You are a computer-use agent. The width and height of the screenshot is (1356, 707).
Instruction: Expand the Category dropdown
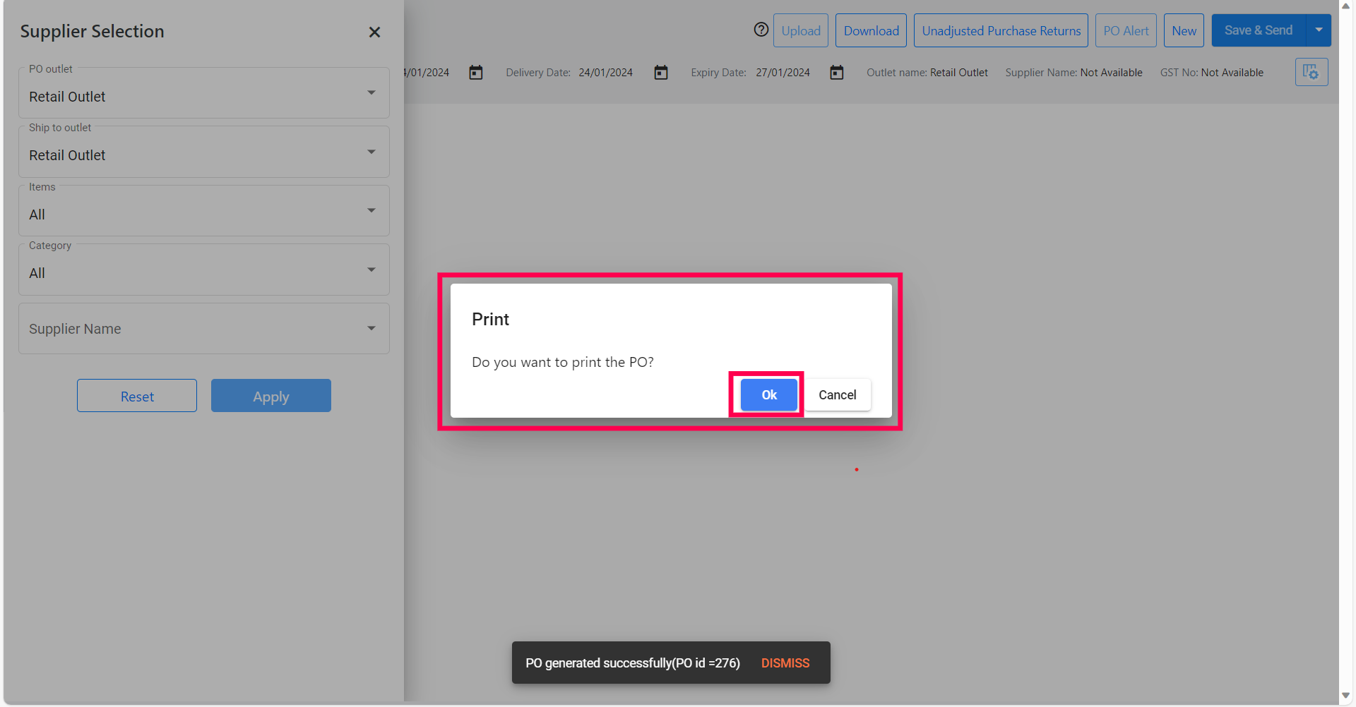pos(204,270)
